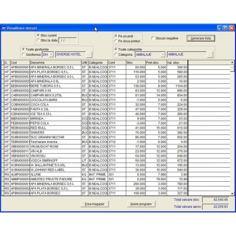Click the Cont column header
The width and height of the screenshot is (236, 236).
tap(117, 62)
